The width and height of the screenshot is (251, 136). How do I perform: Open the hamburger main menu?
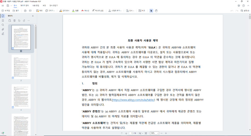pyautogui.click(x=3, y=6)
